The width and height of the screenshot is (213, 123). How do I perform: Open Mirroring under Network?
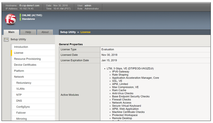tap(33, 118)
